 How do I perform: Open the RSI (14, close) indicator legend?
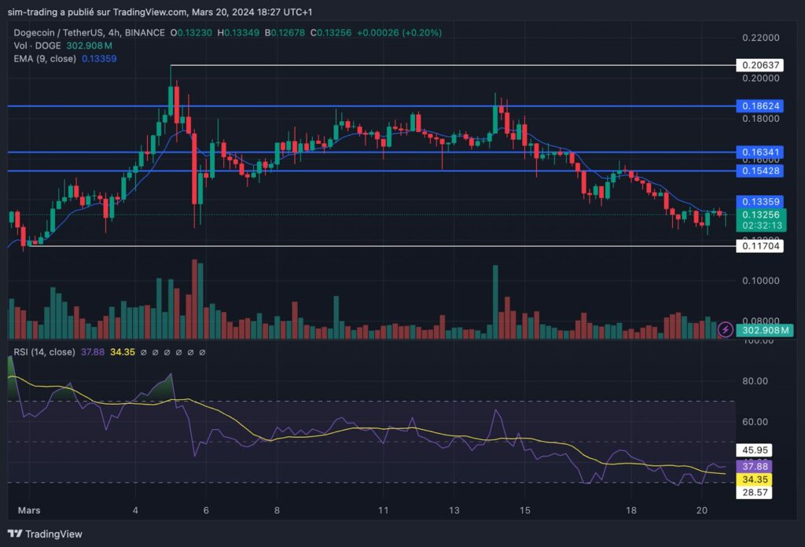[44, 352]
